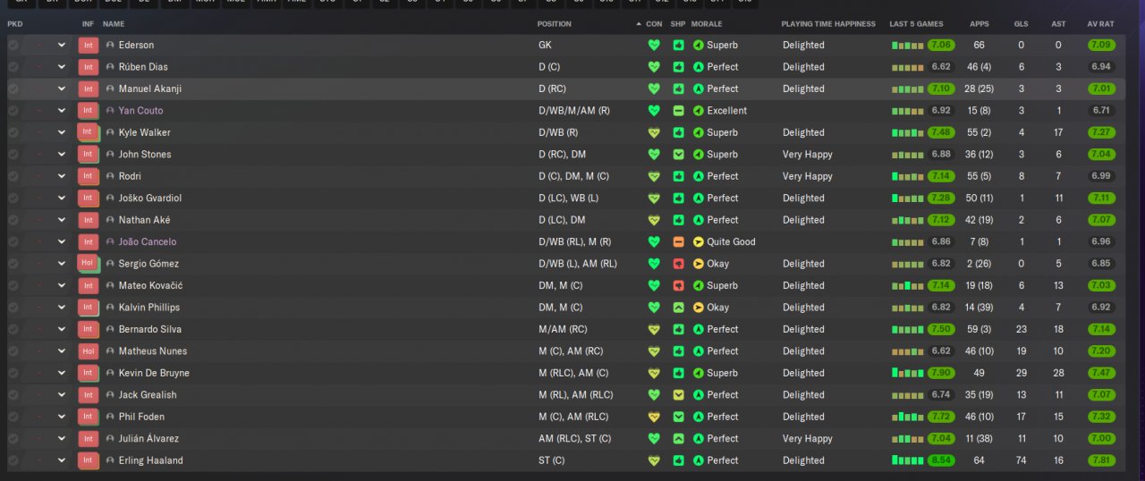This screenshot has height=481, width=1145.
Task: Open Yan Couto's player profile
Action: pyautogui.click(x=140, y=111)
